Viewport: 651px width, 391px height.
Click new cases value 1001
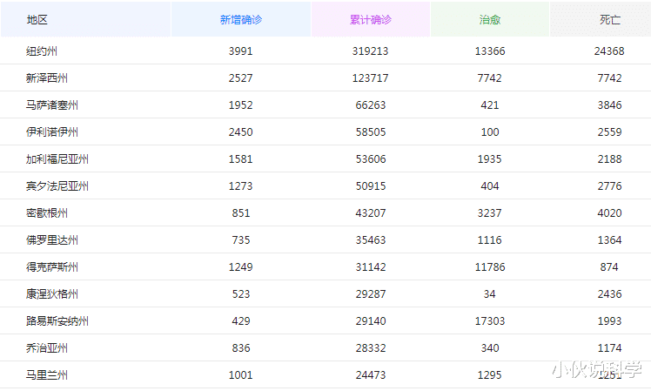pyautogui.click(x=241, y=375)
